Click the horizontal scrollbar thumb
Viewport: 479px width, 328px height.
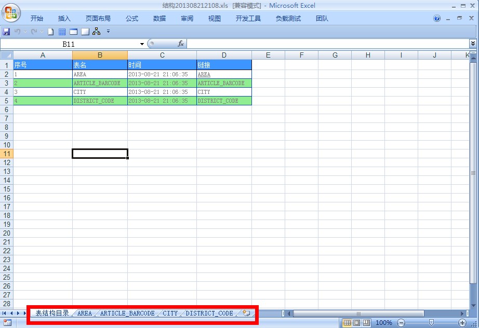pyautogui.click(x=358, y=313)
